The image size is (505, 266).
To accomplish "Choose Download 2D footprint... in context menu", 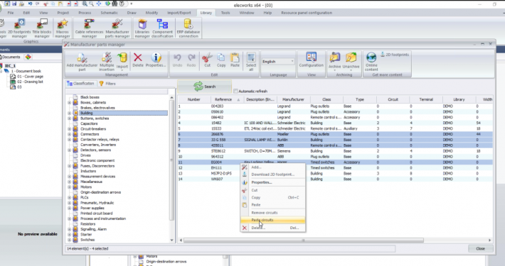I will pos(272,174).
